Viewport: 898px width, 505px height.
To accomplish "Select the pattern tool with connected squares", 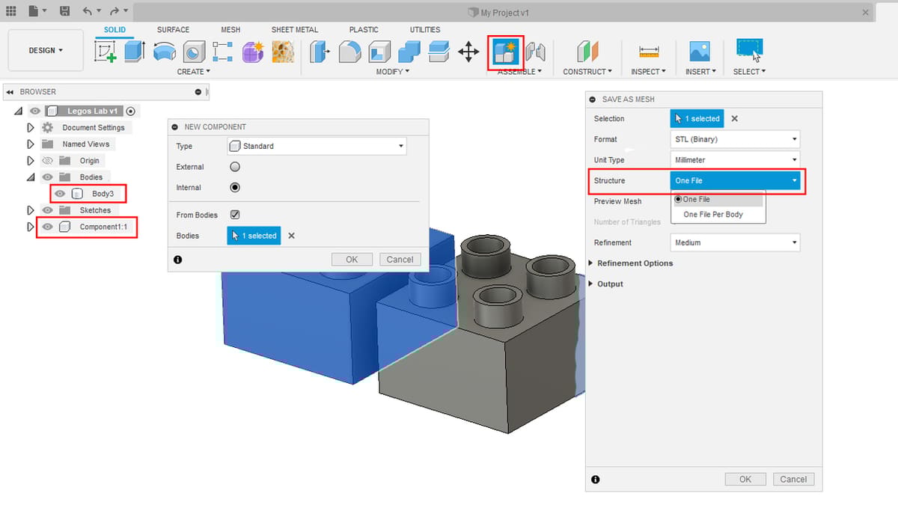I will pos(223,52).
